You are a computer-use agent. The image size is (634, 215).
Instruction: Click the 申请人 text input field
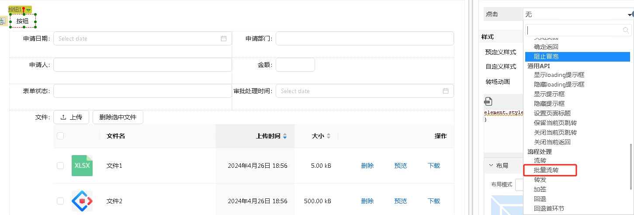coord(142,65)
